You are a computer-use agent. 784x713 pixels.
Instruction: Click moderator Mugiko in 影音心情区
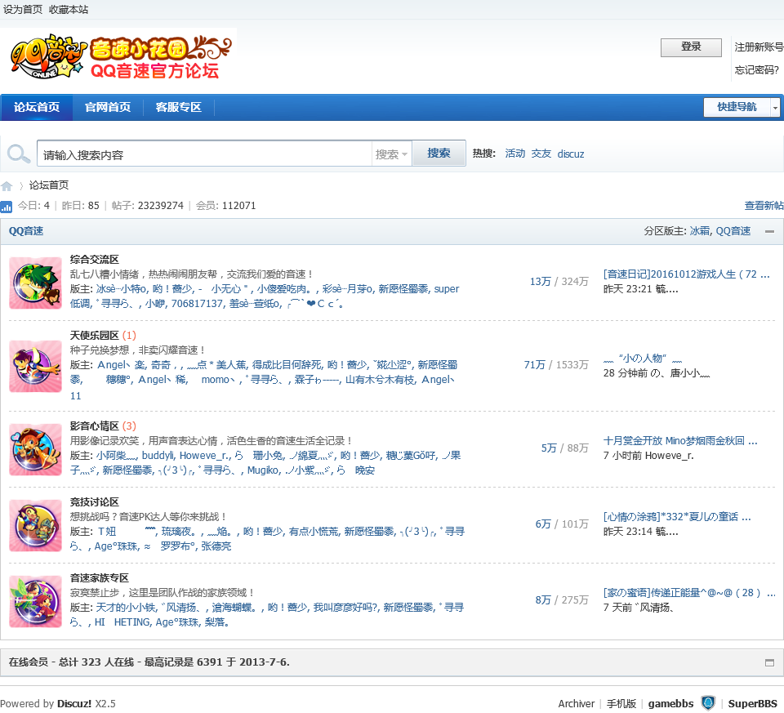click(263, 470)
